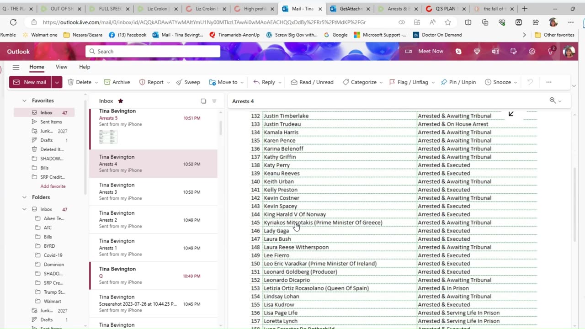The image size is (585, 329).
Task: Open the Help ribbon tab
Action: pos(85,67)
